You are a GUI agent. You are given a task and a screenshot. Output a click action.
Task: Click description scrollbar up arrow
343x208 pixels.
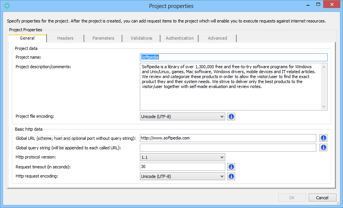324,67
